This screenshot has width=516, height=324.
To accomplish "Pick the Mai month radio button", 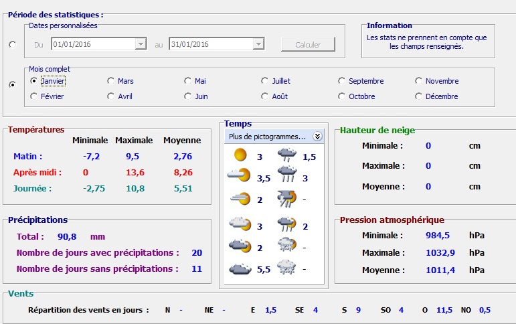I will [x=195, y=81].
